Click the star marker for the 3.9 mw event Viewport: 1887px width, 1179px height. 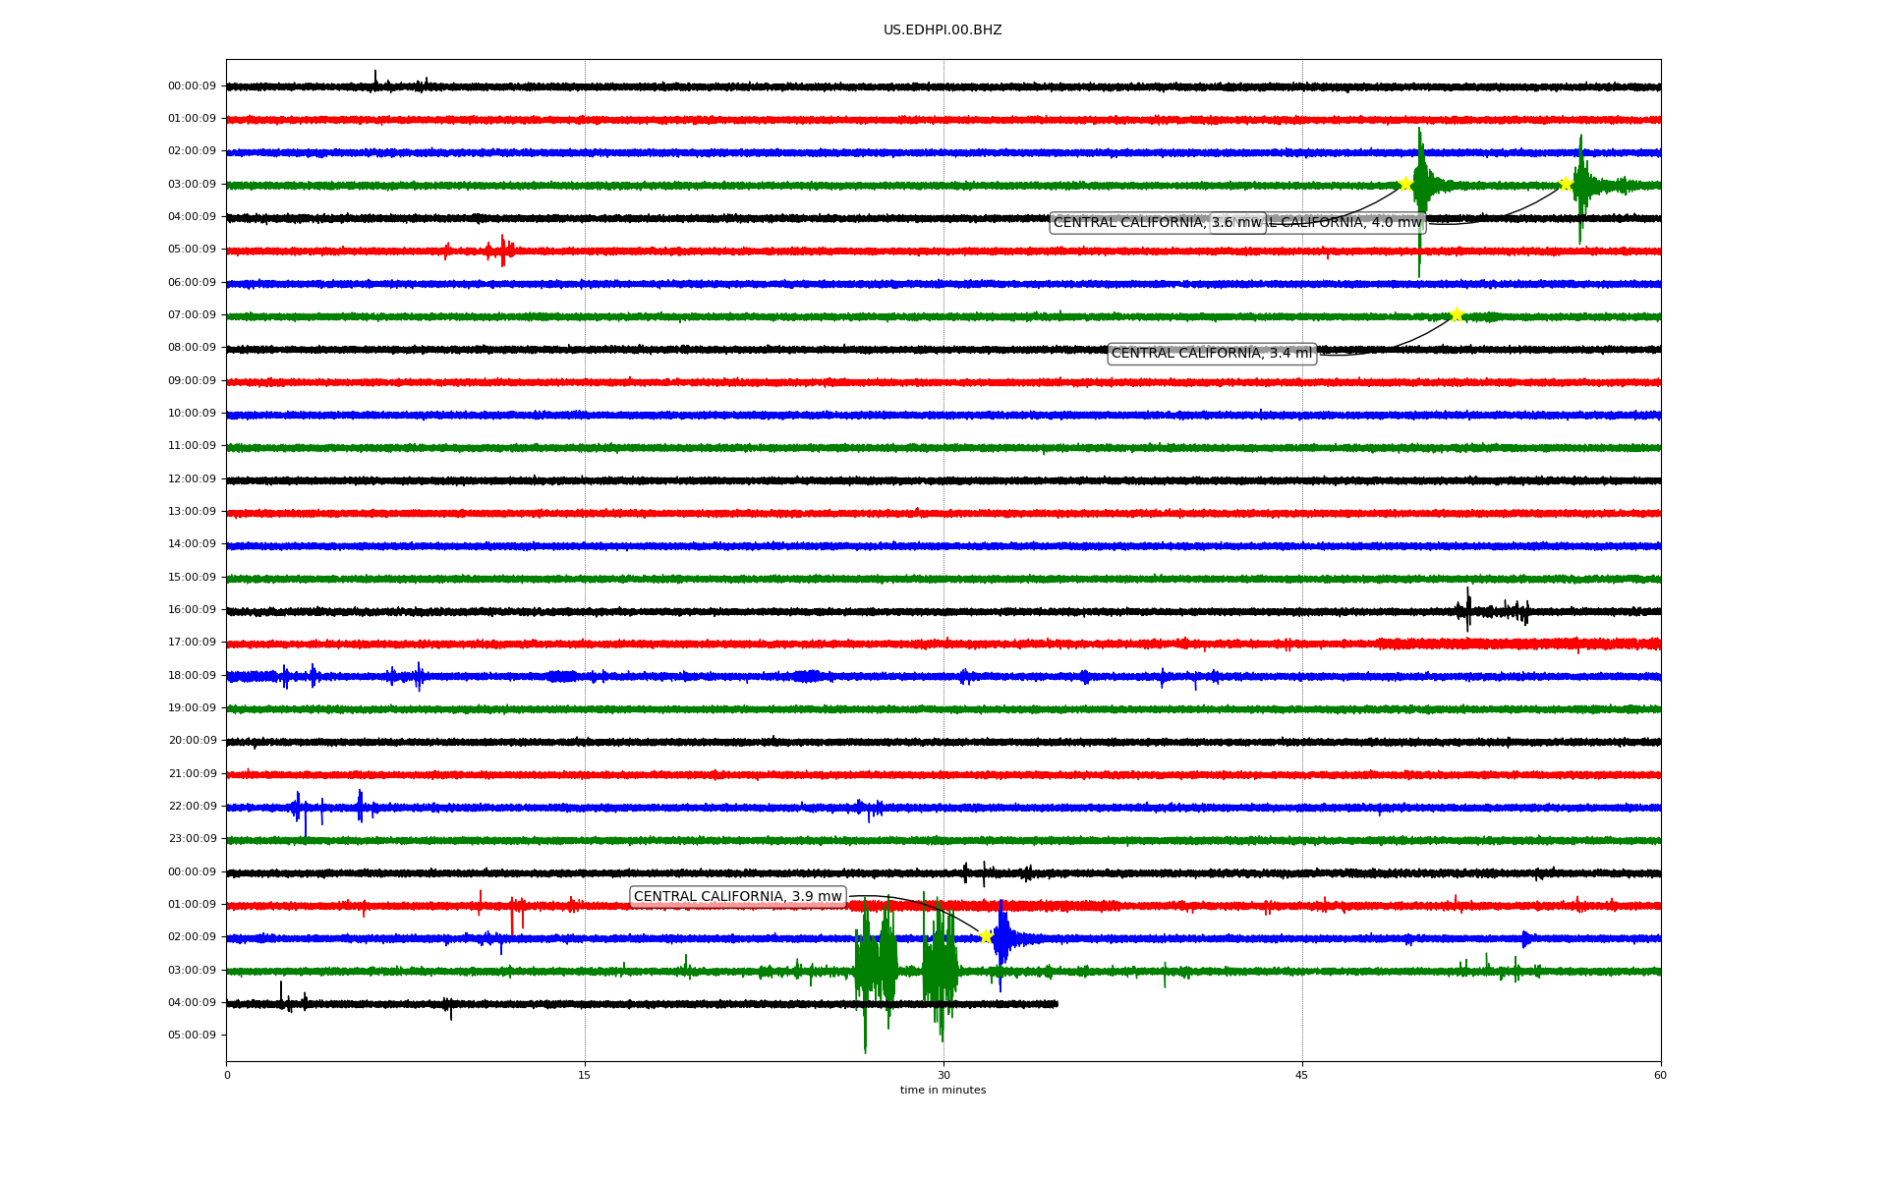pos(986,936)
